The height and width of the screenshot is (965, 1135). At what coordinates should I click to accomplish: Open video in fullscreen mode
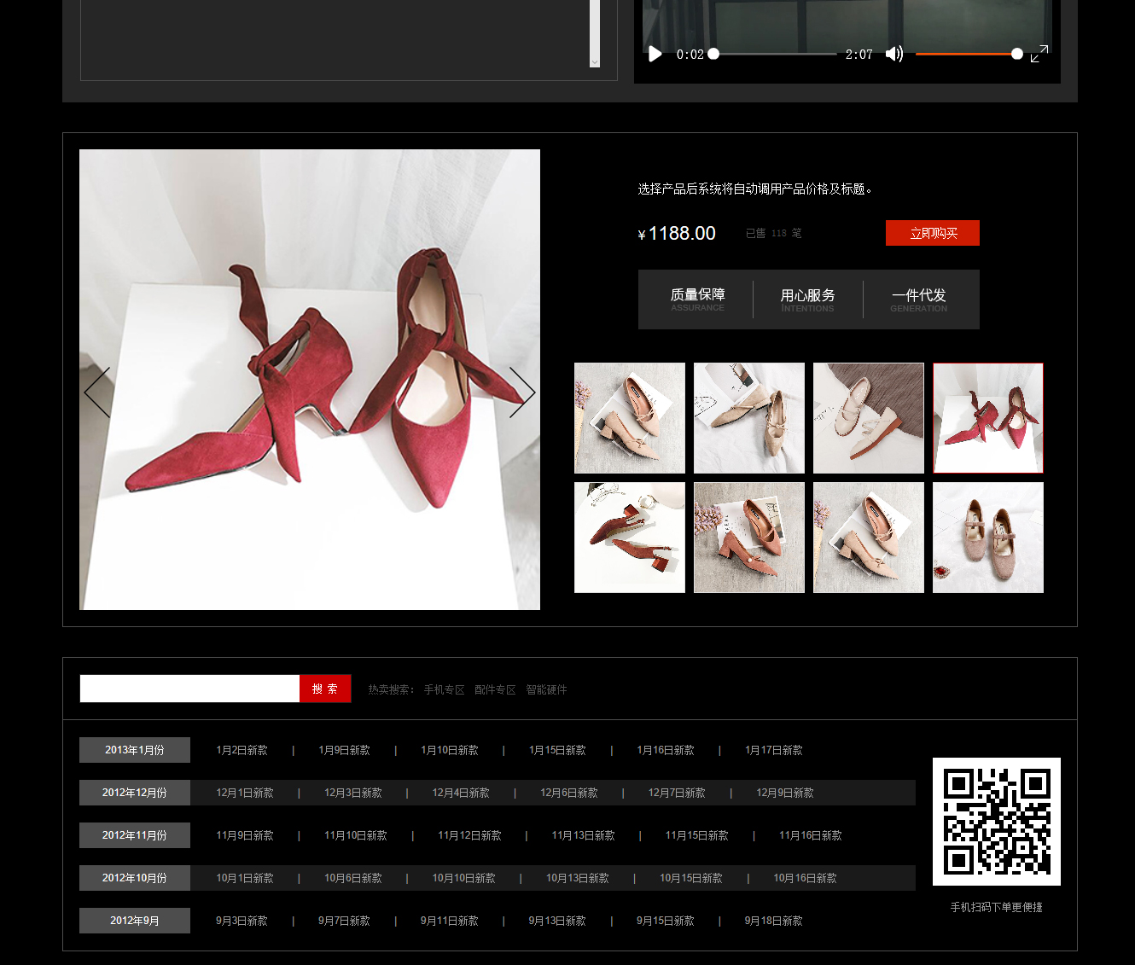[1039, 54]
